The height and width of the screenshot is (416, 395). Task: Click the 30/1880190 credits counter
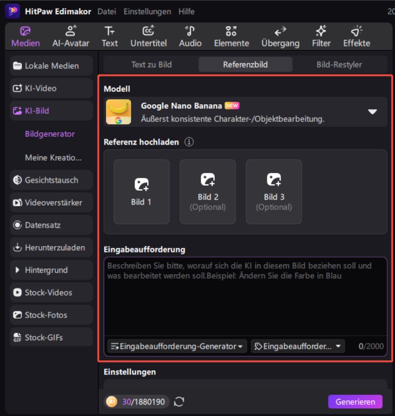tap(143, 402)
